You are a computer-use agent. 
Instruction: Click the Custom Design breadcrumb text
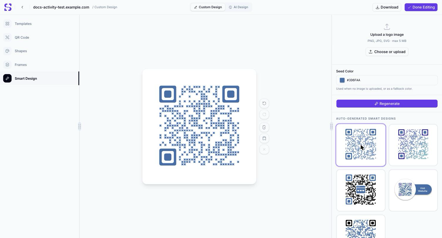106,7
